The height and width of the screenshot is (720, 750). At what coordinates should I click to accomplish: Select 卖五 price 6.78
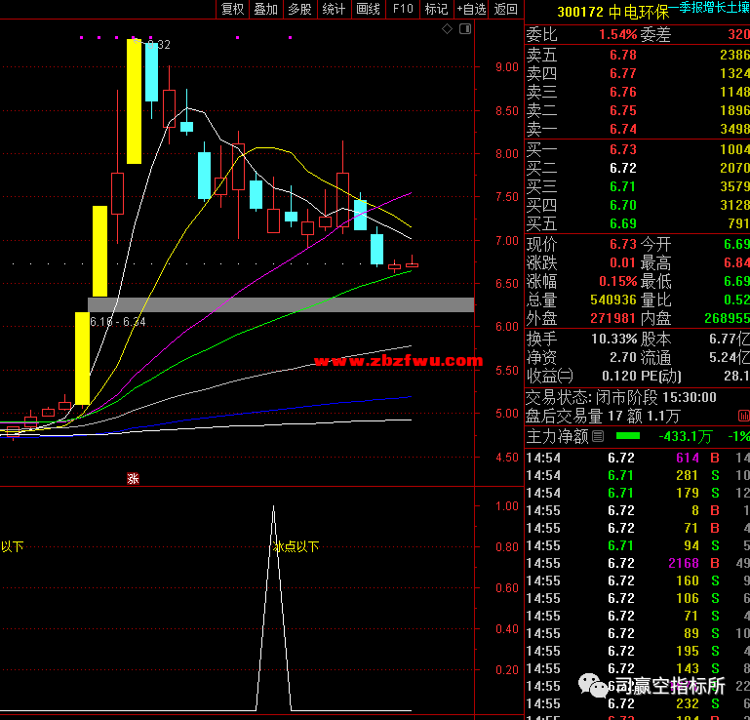point(623,55)
